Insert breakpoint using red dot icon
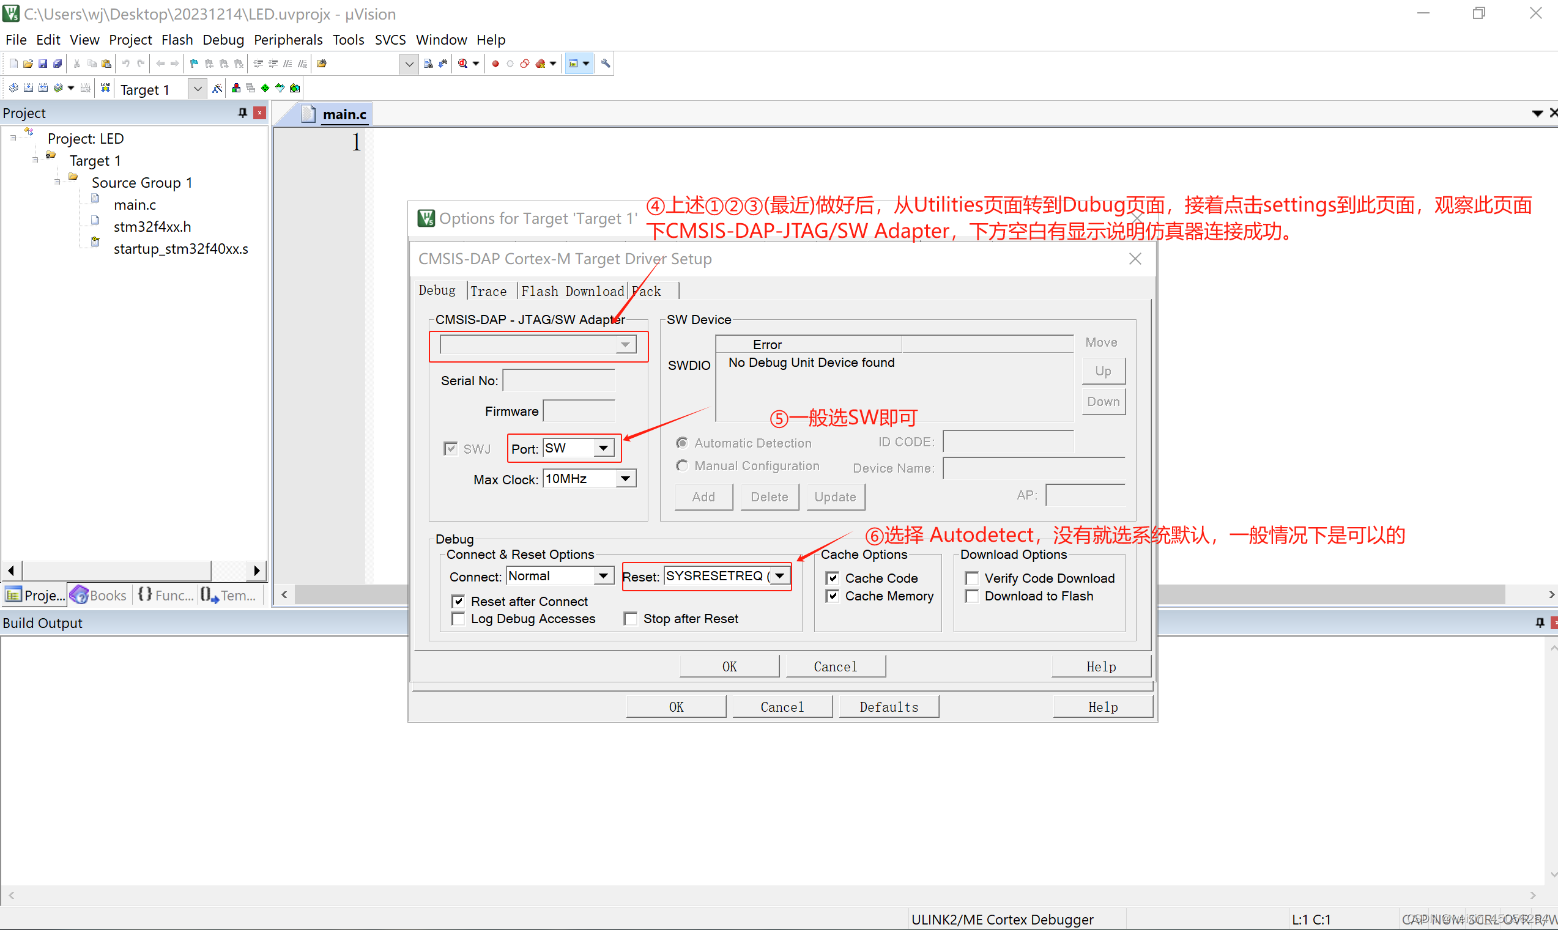 (495, 64)
